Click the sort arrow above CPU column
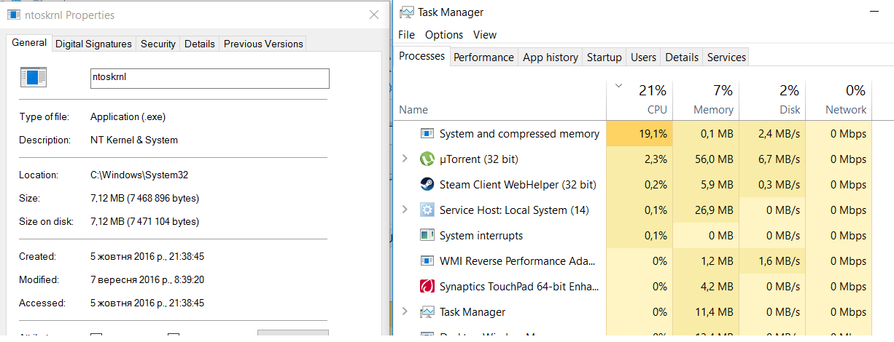This screenshot has height=342, width=894. [619, 86]
